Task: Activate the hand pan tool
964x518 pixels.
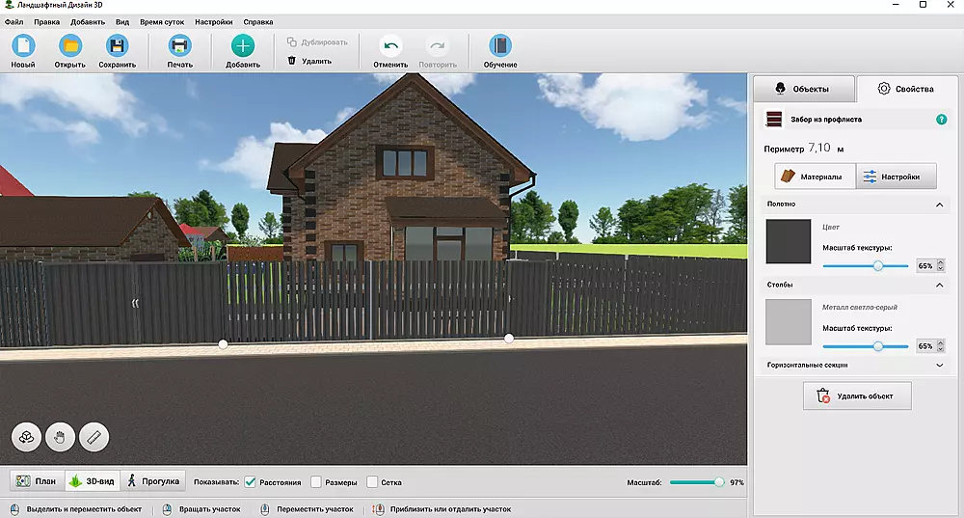Action: coord(60,437)
